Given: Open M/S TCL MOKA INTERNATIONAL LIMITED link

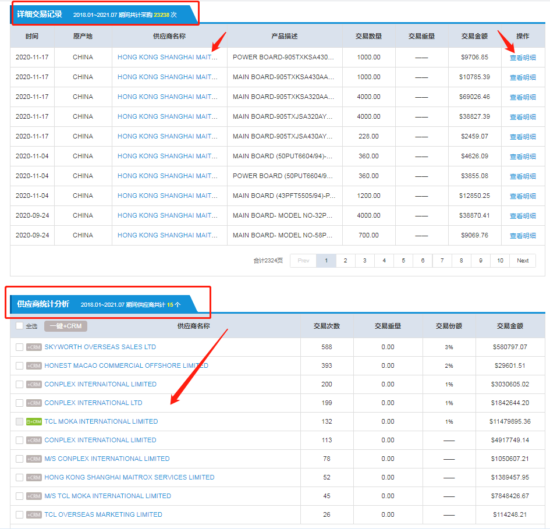Looking at the screenshot, I should [x=108, y=496].
